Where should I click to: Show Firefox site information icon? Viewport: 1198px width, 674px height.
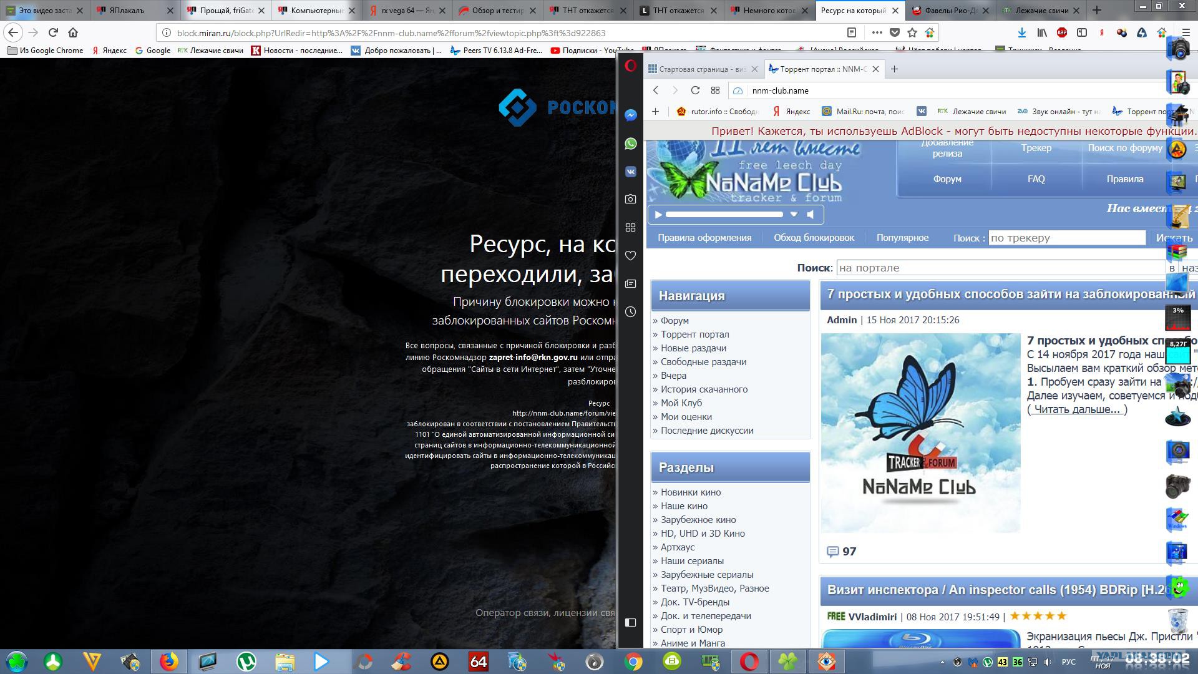pos(167,33)
